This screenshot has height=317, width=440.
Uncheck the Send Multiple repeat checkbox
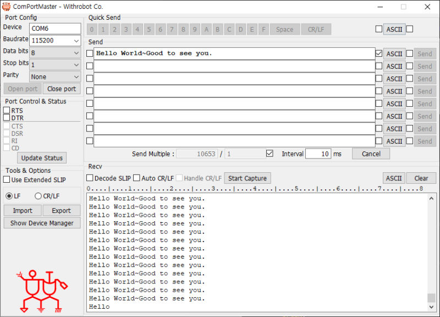point(269,154)
